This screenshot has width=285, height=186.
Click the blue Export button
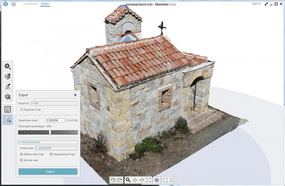[x=48, y=171]
